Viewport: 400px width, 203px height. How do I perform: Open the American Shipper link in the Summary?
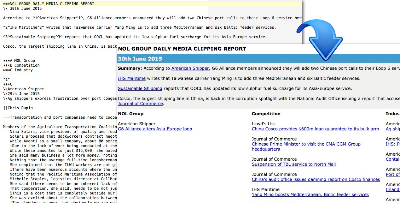point(190,68)
